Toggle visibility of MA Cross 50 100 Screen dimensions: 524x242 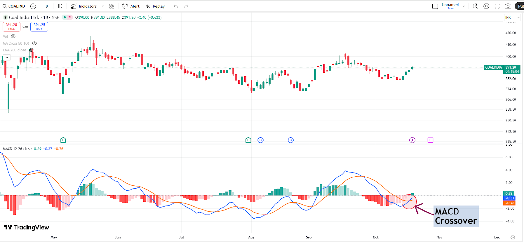(x=34, y=43)
